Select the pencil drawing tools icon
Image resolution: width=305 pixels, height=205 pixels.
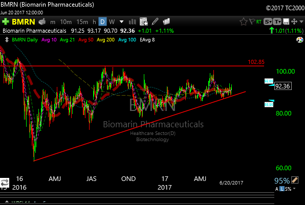click(x=155, y=21)
